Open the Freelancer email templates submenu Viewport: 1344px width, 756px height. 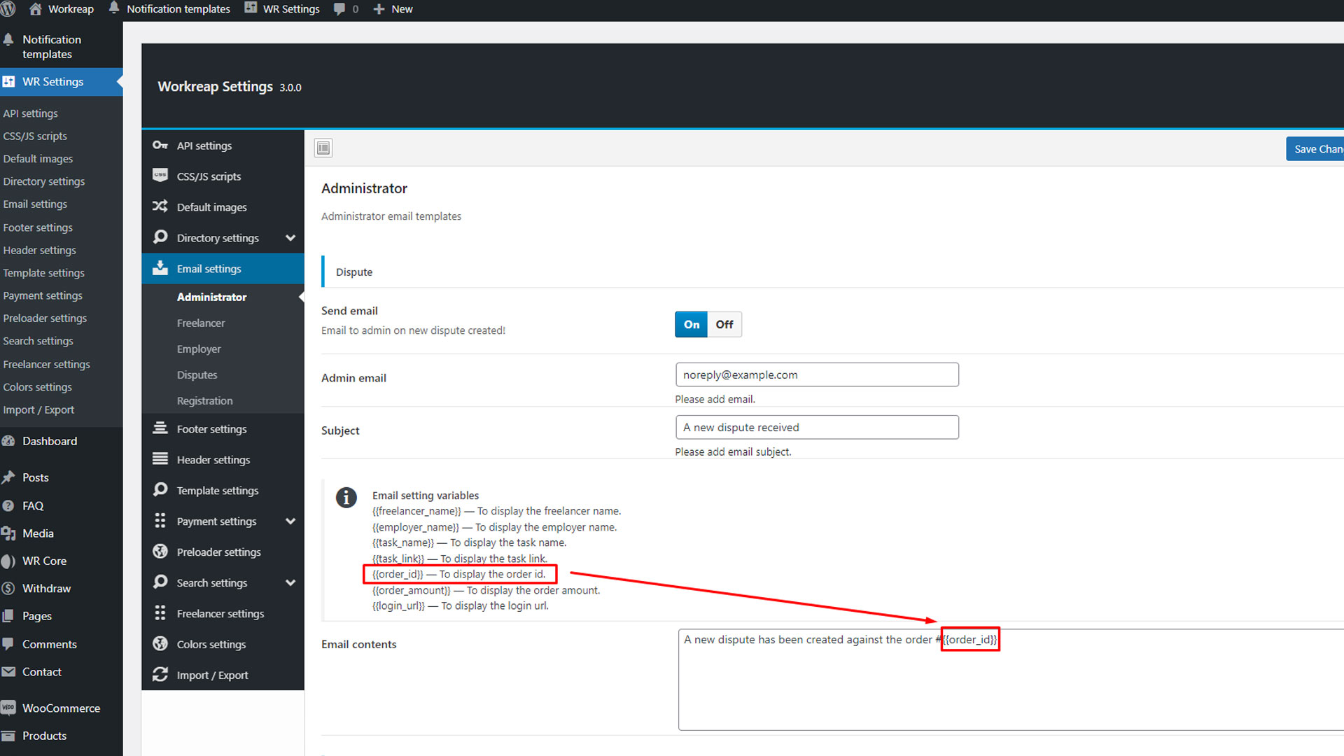201,323
